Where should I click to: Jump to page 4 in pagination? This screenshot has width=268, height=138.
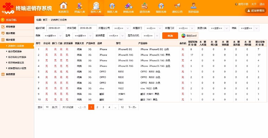pos(109,107)
